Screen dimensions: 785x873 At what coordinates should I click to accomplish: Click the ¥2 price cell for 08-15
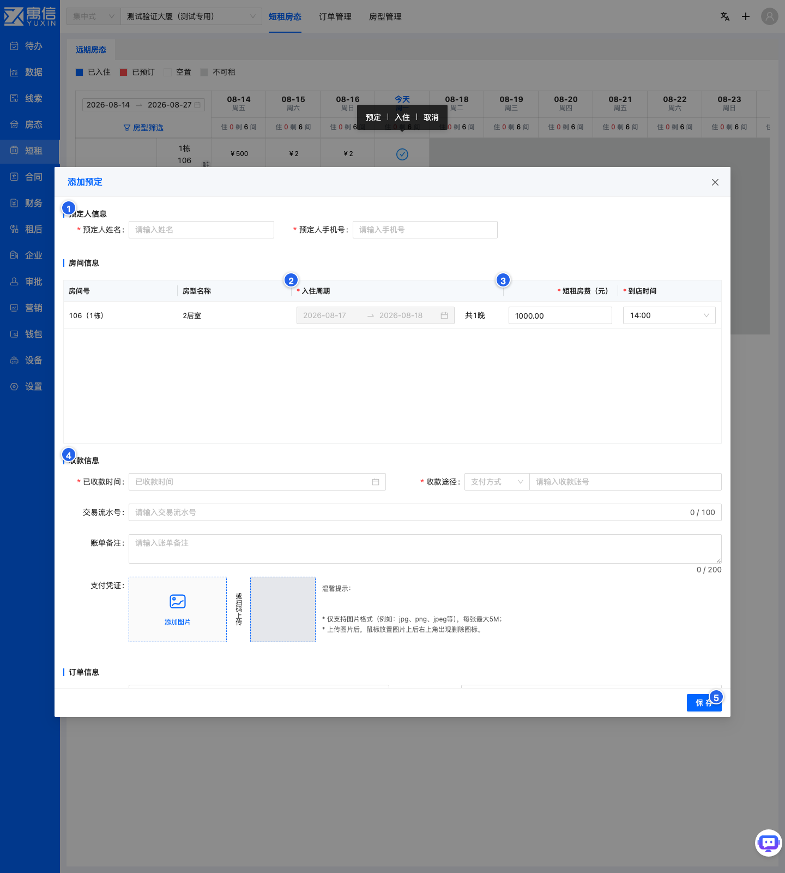293,154
